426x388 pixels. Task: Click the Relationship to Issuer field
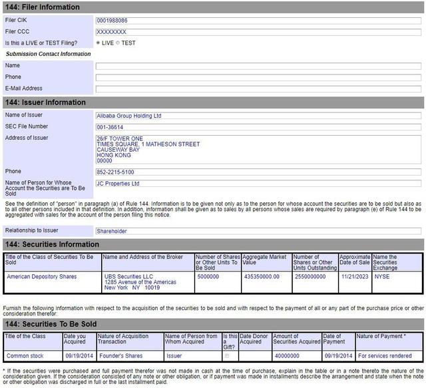pyautogui.click(x=258, y=231)
